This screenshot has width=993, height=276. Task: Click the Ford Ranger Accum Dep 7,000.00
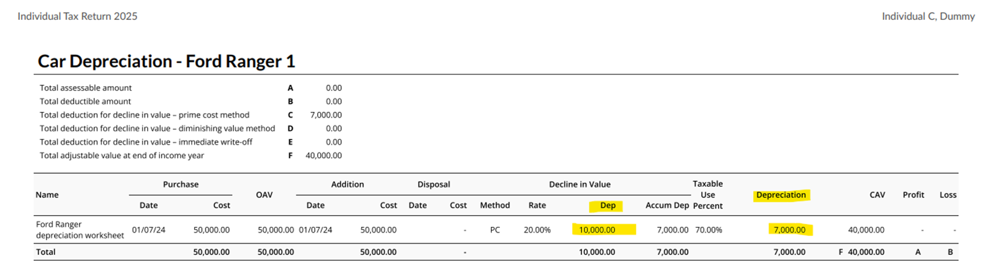[672, 230]
